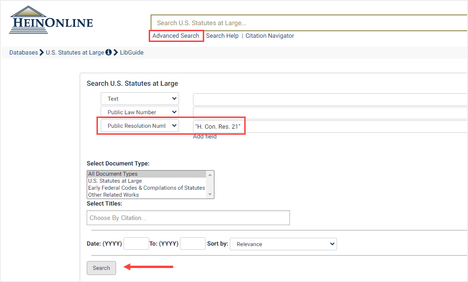The image size is (468, 282).
Task: Click the Date (YYYY) start year field
Action: coord(136,244)
